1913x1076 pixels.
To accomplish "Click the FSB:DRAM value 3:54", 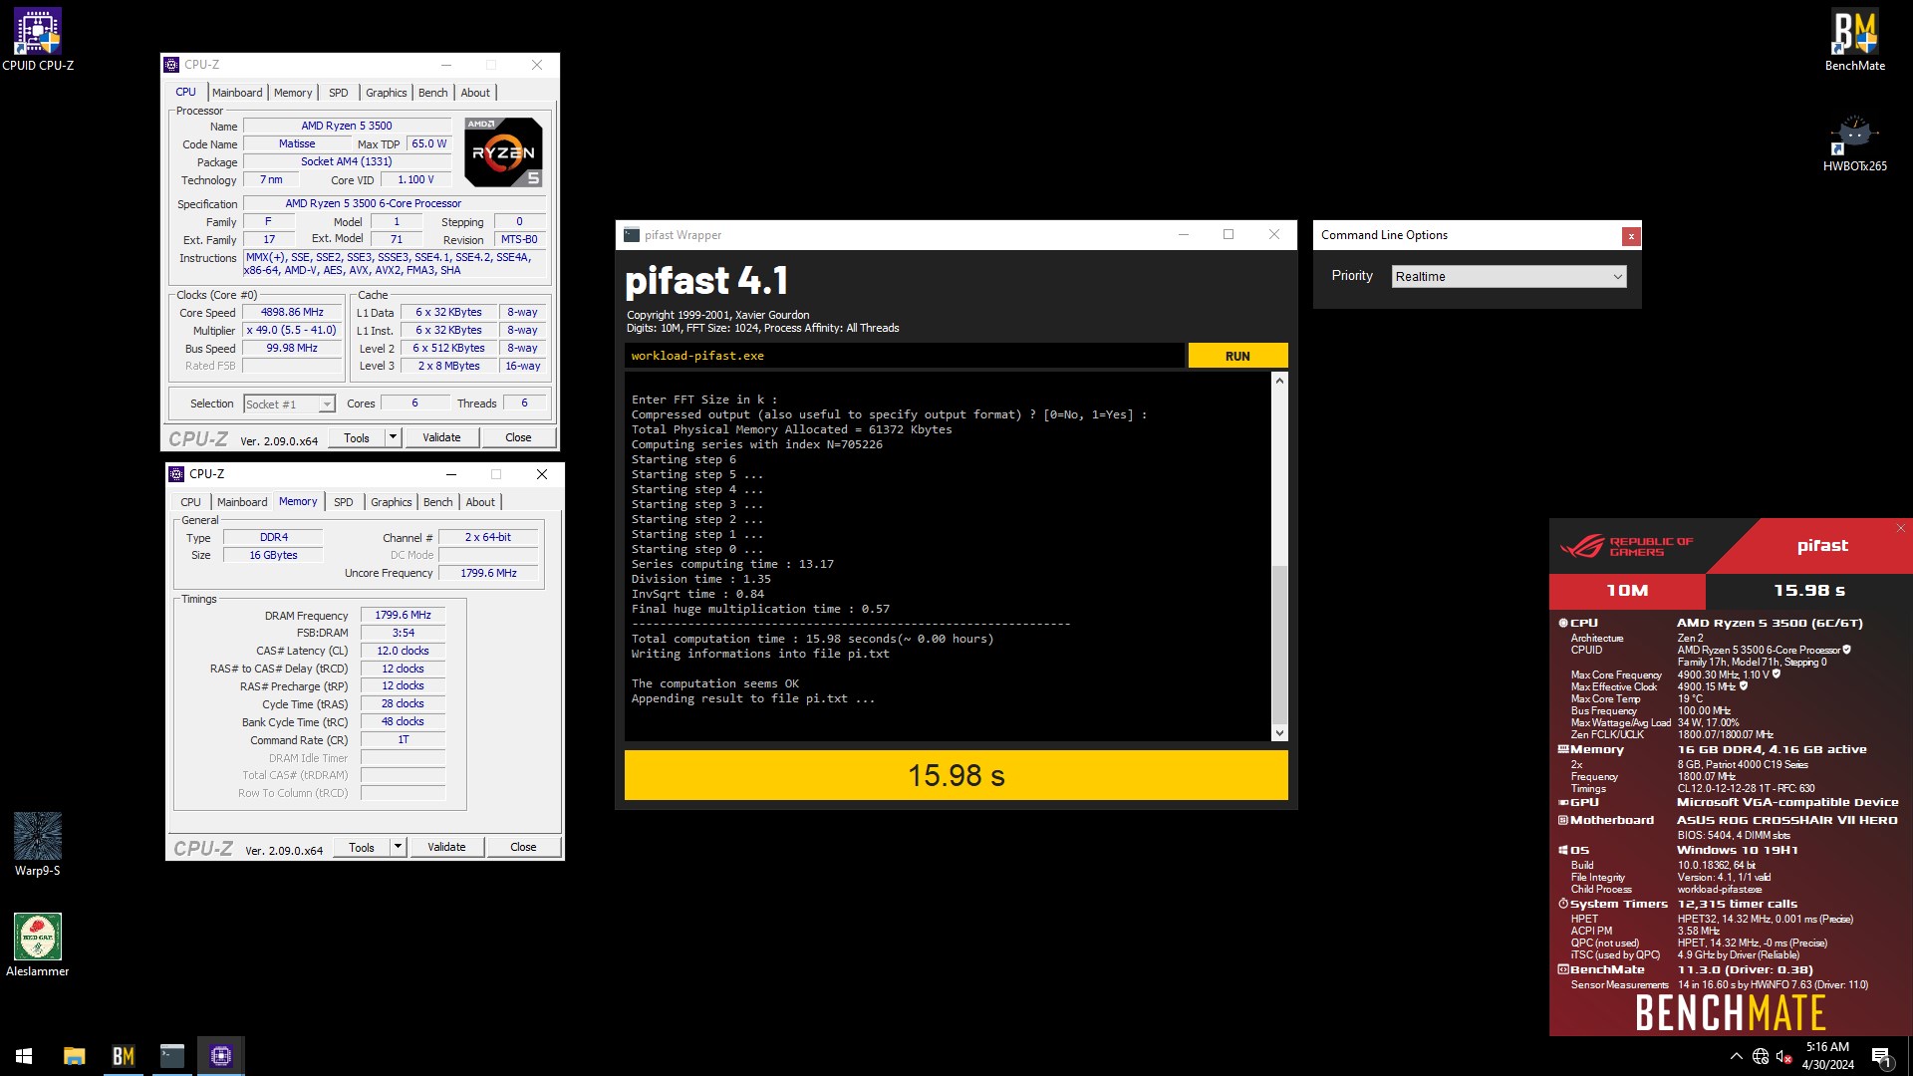I will coord(403,633).
